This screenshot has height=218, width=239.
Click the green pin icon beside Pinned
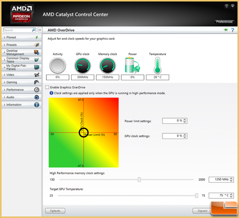pyautogui.click(x=37, y=37)
